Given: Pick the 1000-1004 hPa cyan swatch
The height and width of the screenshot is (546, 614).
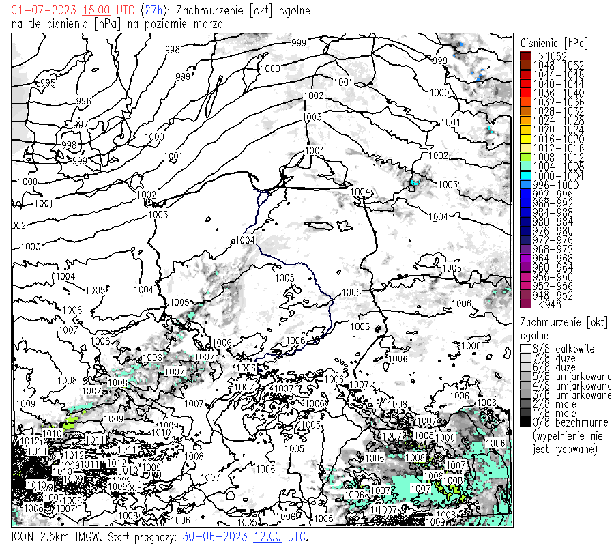Looking at the screenshot, I should pyautogui.click(x=525, y=176).
